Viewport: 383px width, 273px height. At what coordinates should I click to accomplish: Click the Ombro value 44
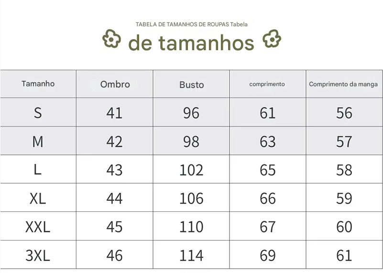click(x=115, y=198)
